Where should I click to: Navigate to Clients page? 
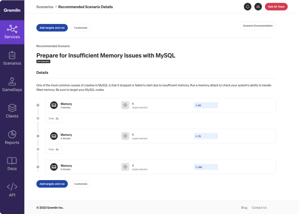[12, 111]
